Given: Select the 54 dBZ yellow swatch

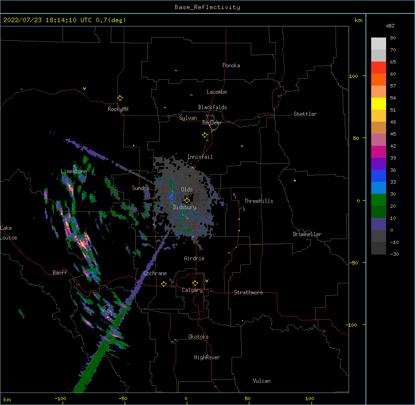Looking at the screenshot, I should coord(378,103).
